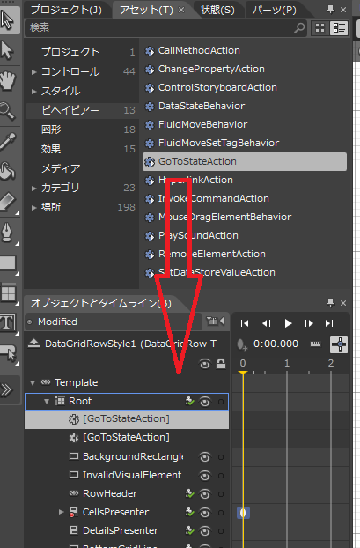The image size is (360, 548).
Task: Hide the RowHeader element
Action: point(205,494)
